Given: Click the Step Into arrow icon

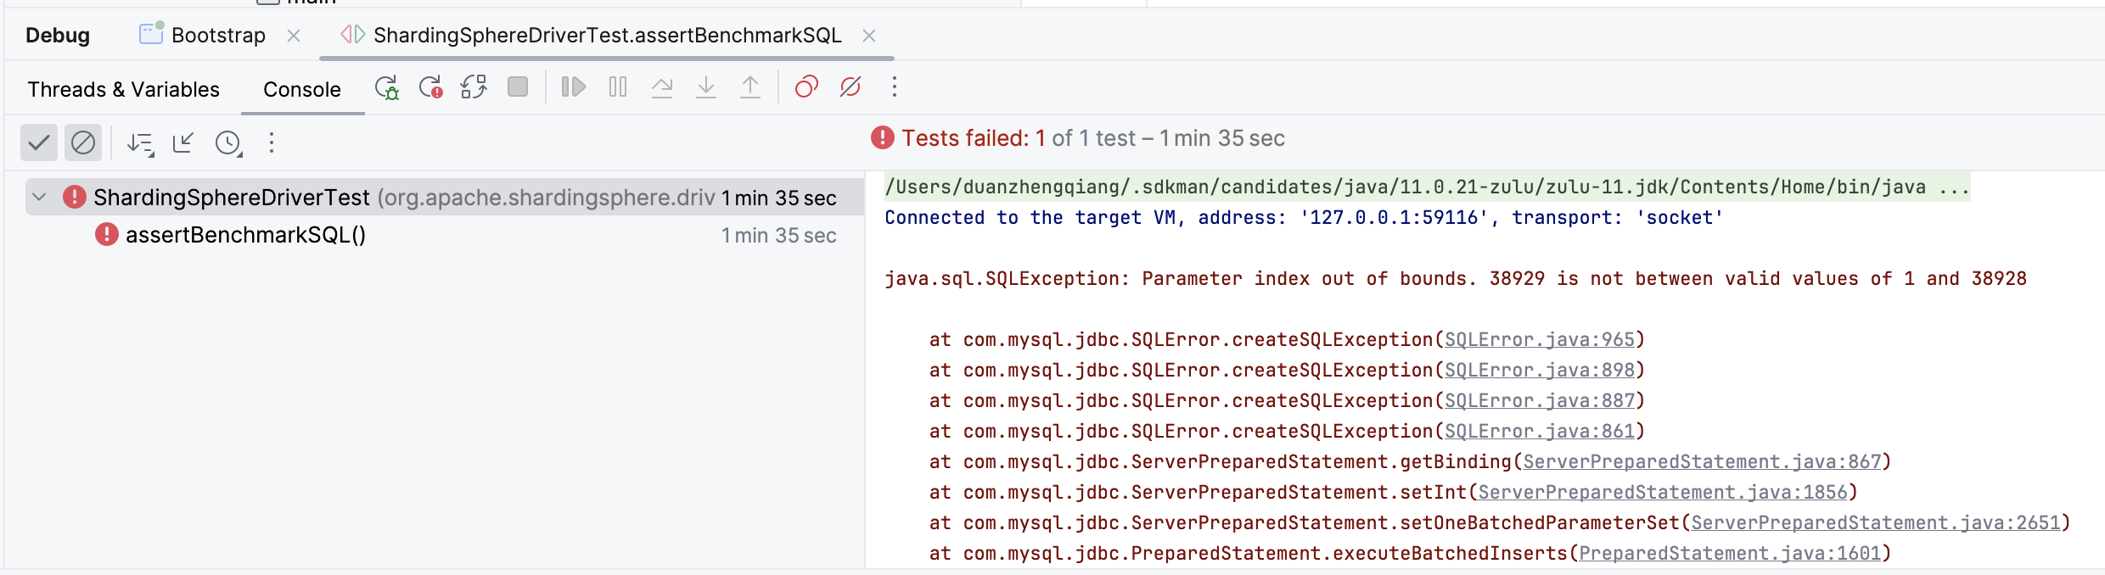Looking at the screenshot, I should [x=706, y=87].
